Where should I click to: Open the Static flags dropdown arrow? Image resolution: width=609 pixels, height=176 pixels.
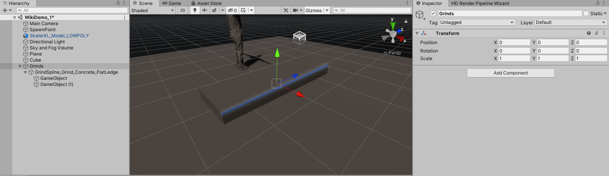605,13
